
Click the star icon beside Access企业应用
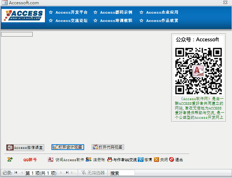pyautogui.click(x=141, y=12)
